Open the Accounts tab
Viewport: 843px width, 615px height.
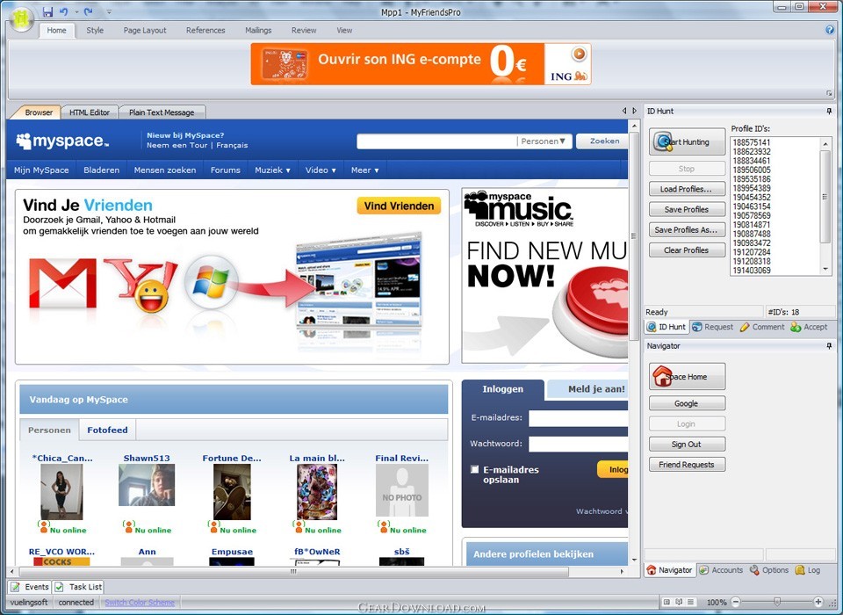721,570
